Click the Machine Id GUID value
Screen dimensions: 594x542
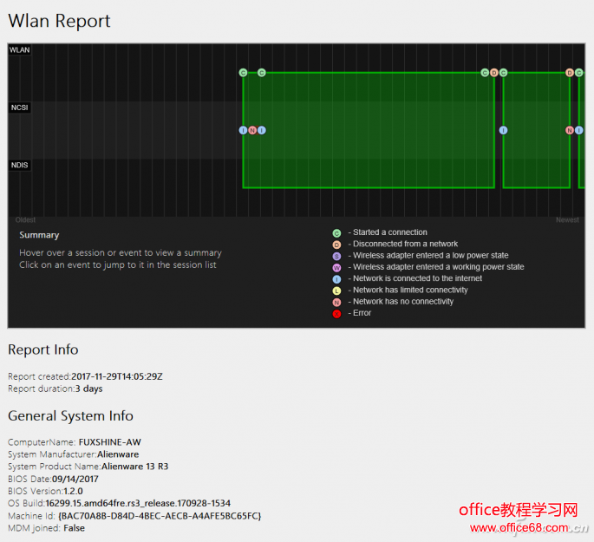(x=160, y=516)
